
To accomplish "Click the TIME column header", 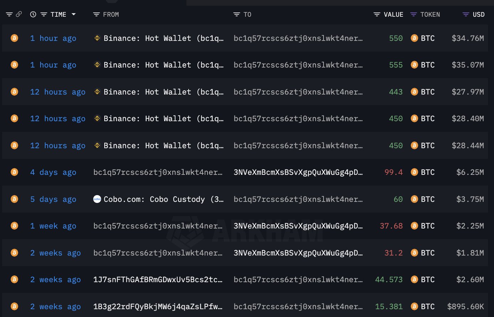I will [x=58, y=14].
